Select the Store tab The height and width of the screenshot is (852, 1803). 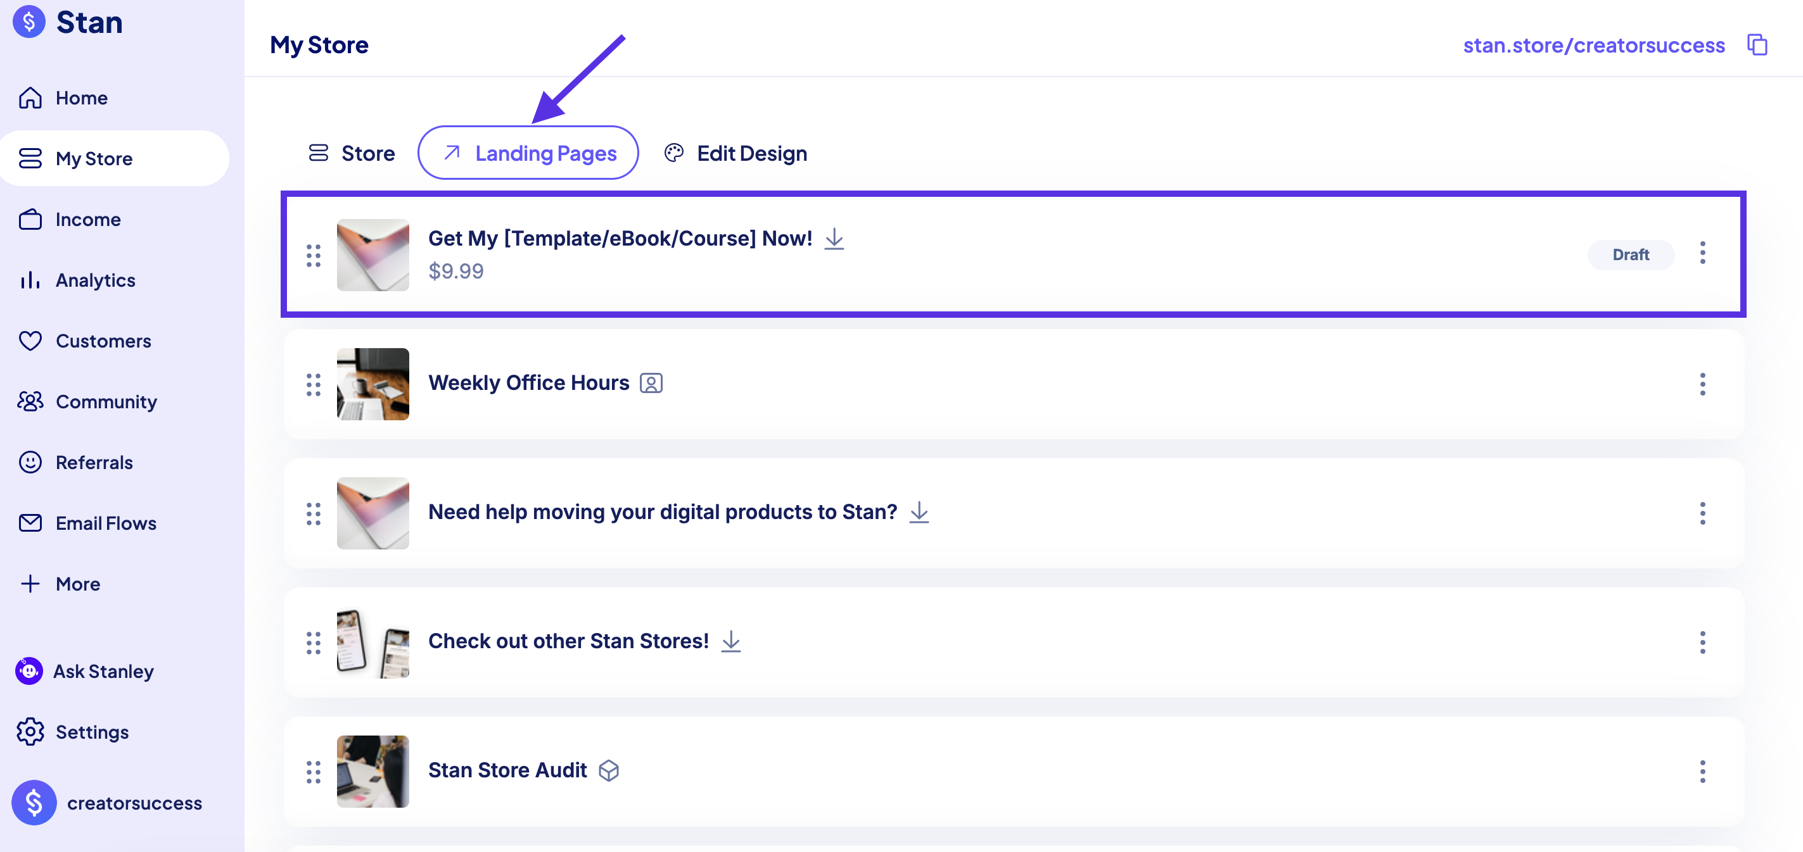tap(352, 153)
